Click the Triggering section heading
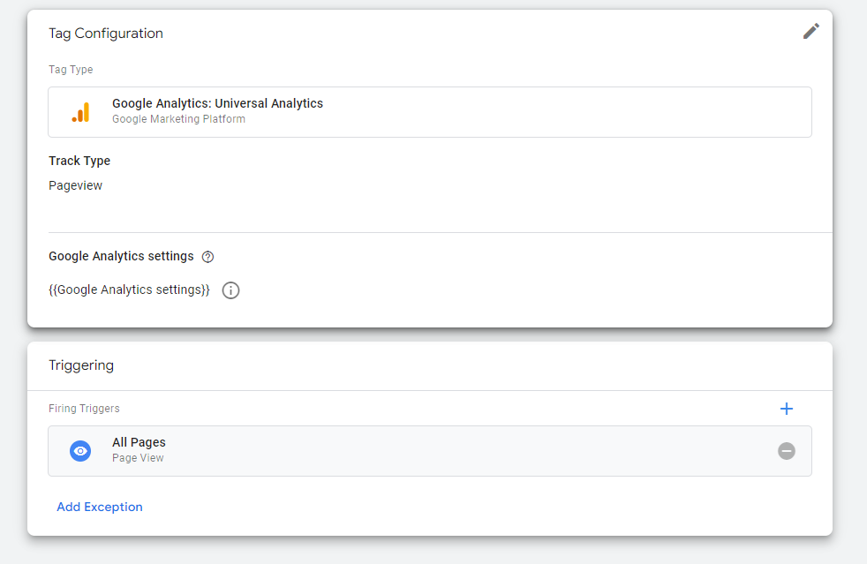 (x=81, y=365)
